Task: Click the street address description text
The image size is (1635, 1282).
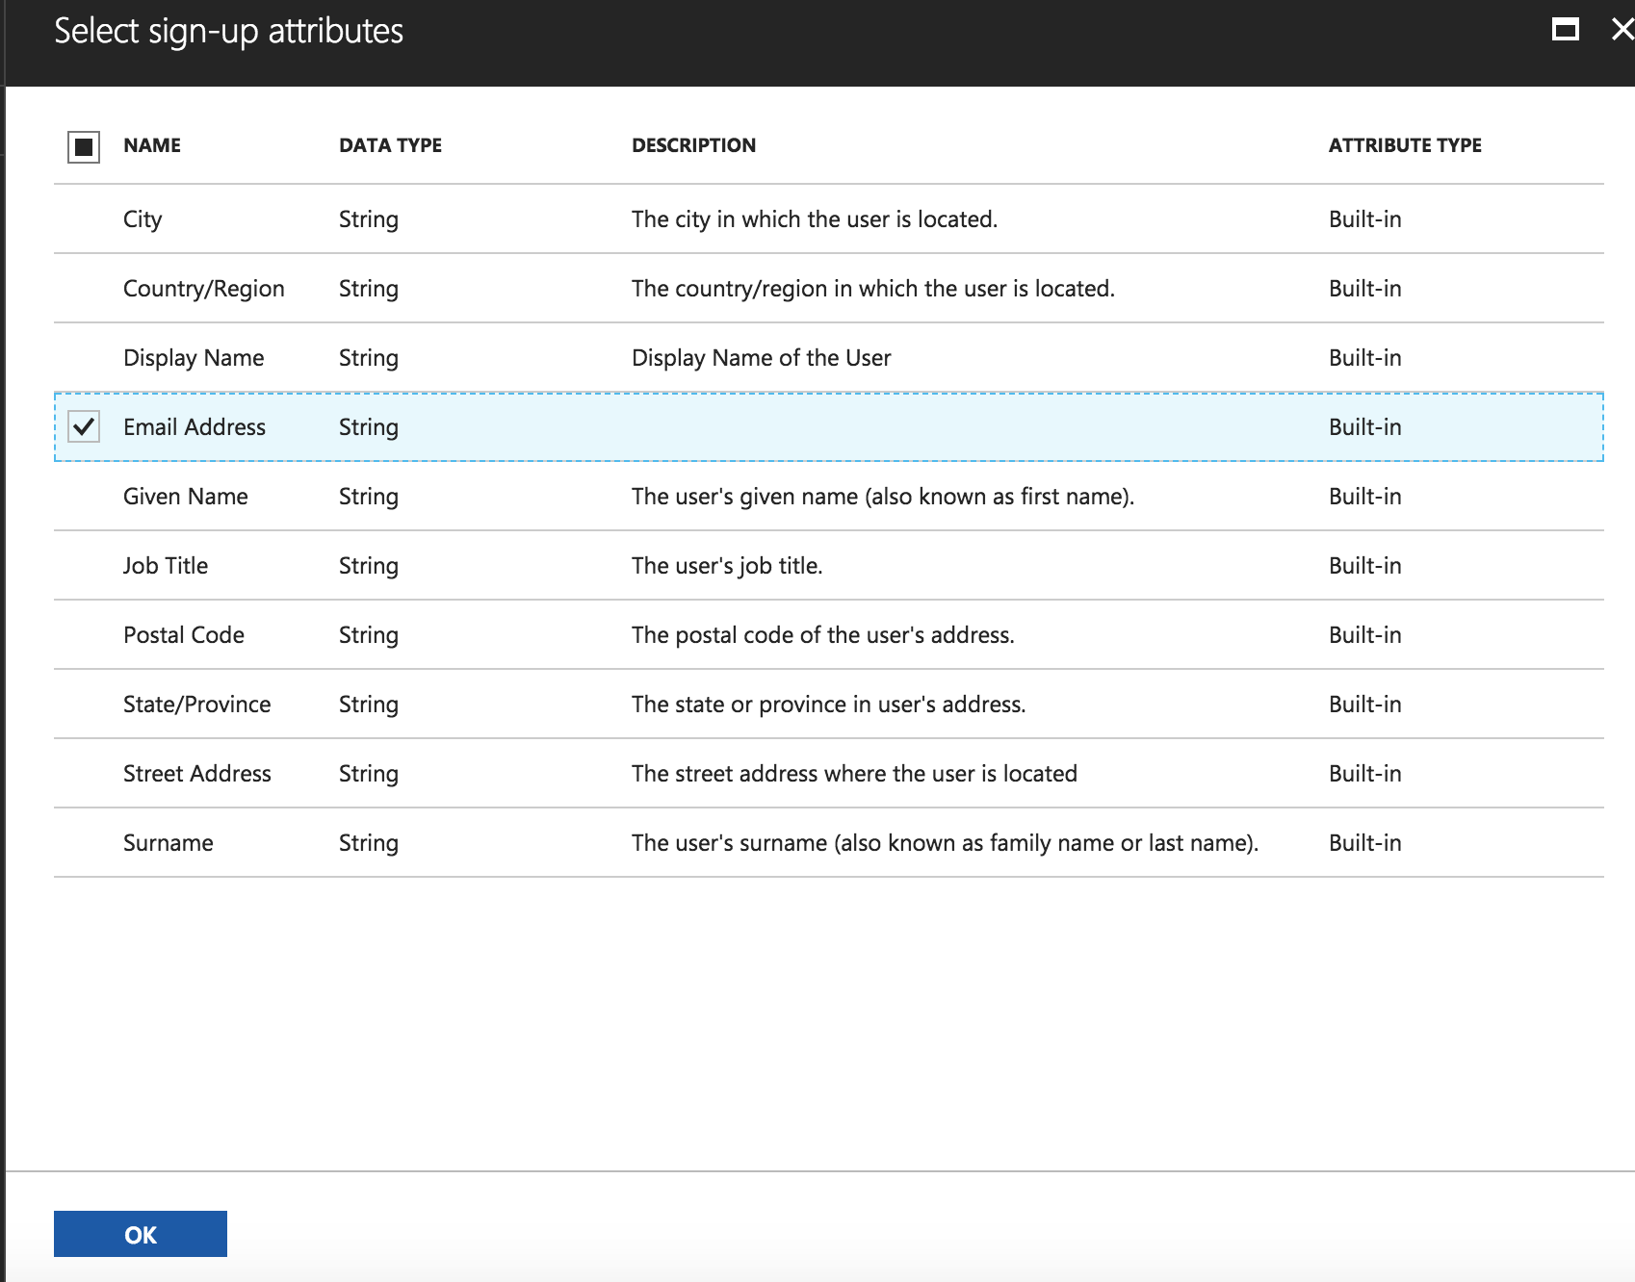Action: point(854,774)
